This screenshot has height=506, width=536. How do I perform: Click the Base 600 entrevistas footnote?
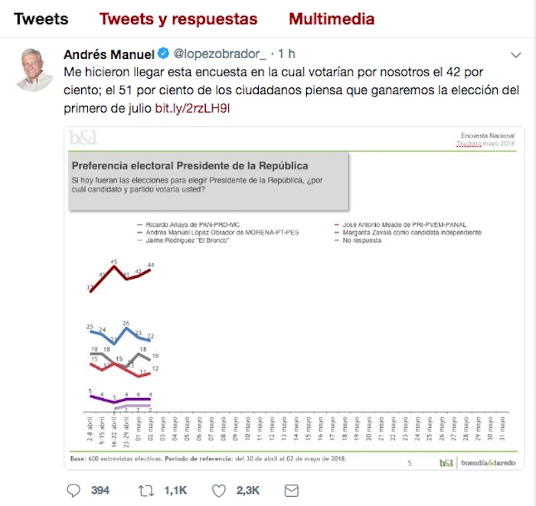(207, 459)
